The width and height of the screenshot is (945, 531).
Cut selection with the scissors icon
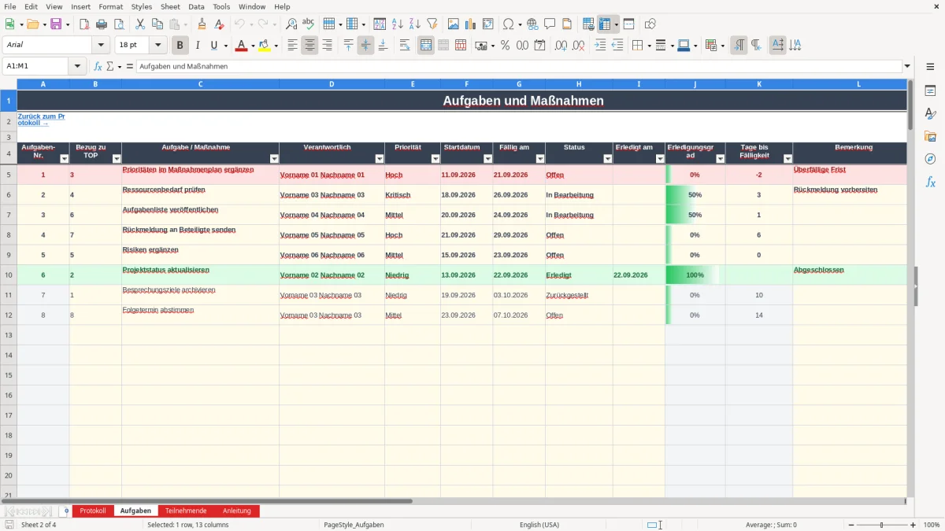click(x=139, y=24)
